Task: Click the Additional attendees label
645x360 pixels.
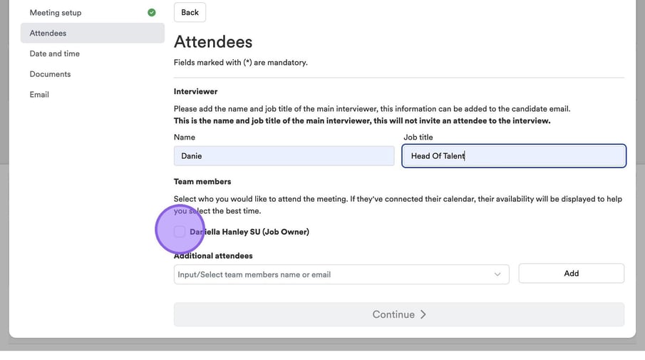Action: point(213,255)
